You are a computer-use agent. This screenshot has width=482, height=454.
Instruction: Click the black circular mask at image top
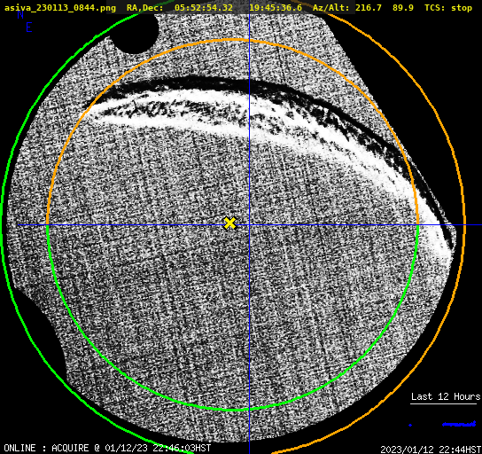click(135, 33)
